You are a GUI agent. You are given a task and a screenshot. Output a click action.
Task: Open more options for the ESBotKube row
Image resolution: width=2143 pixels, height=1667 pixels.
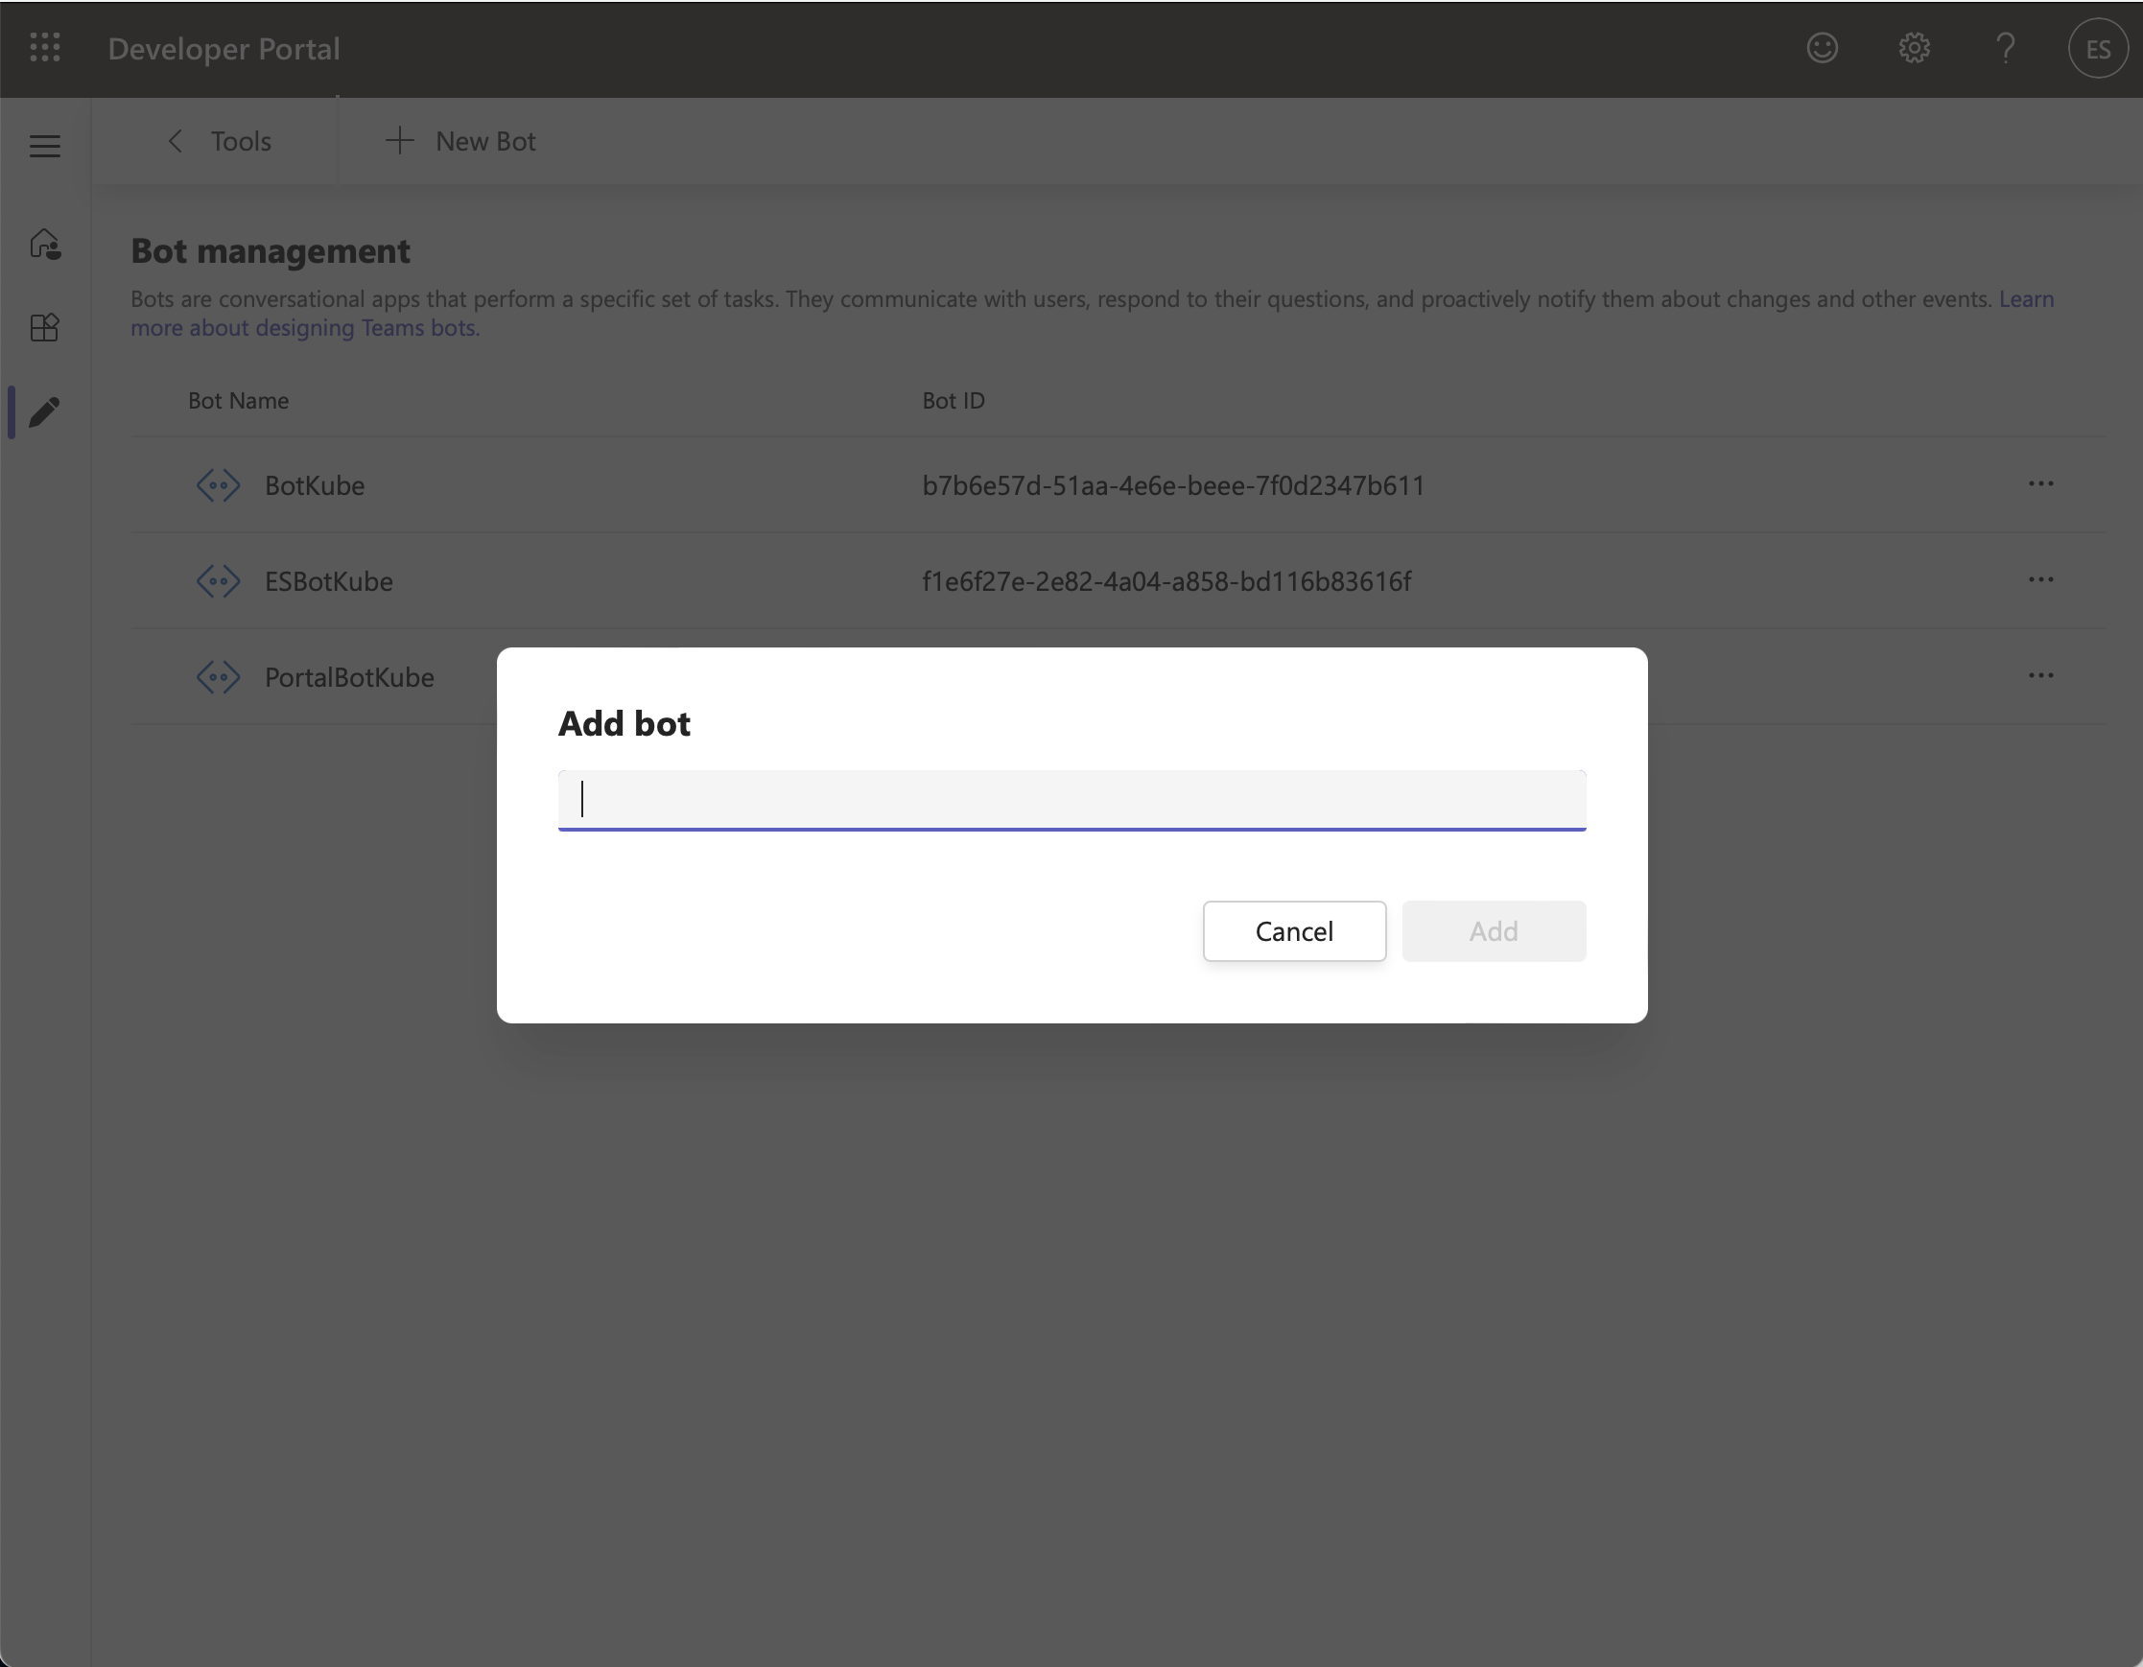(2040, 580)
